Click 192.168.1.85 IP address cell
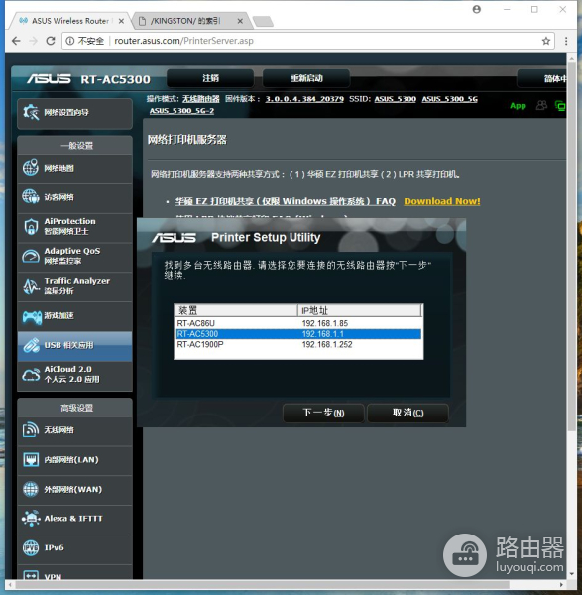The height and width of the screenshot is (595, 582). click(x=325, y=323)
